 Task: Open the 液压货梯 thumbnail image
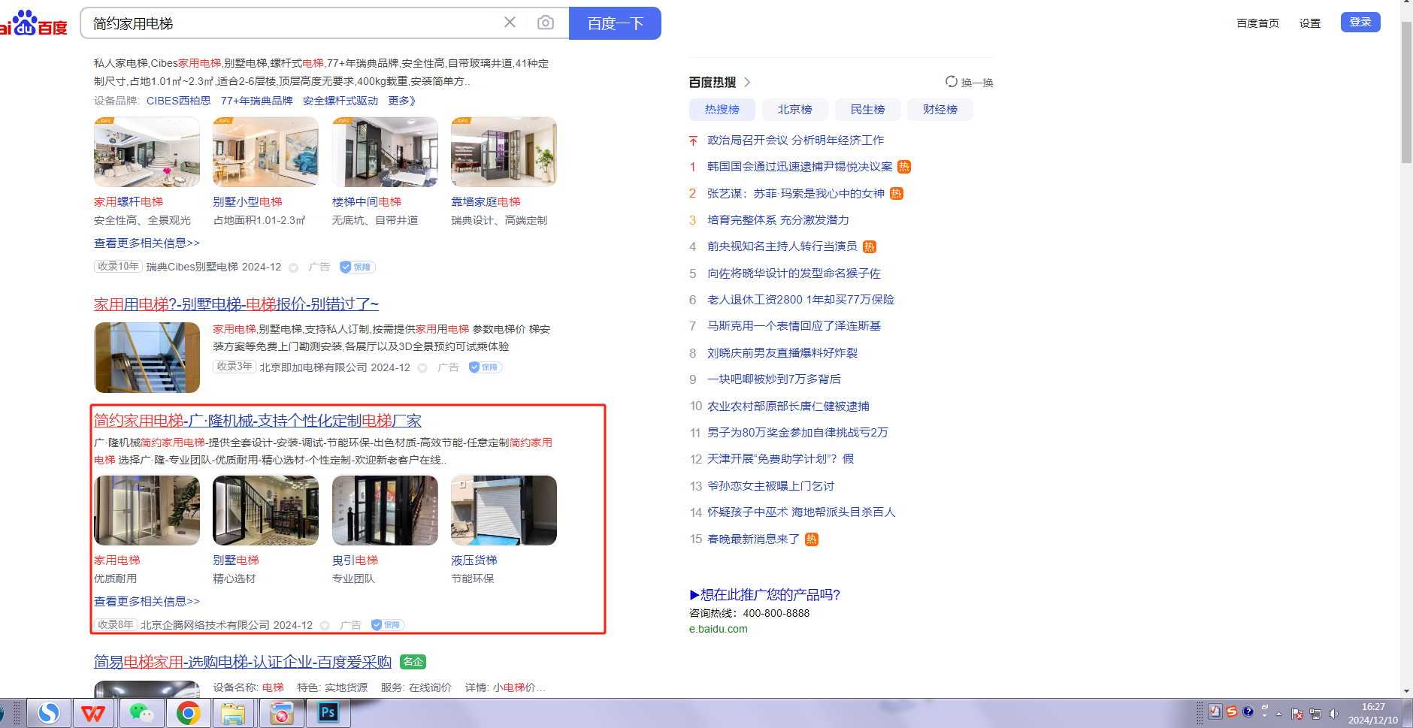tap(504, 510)
